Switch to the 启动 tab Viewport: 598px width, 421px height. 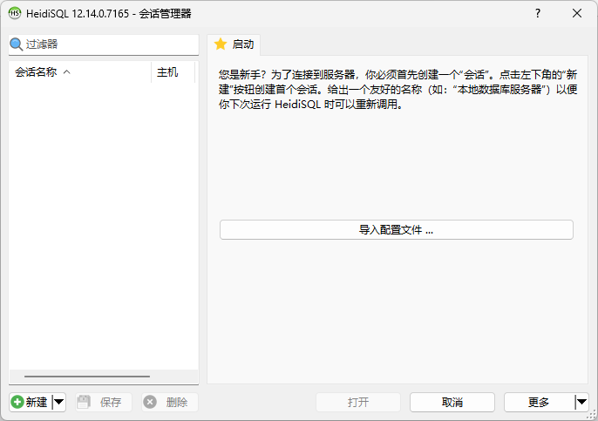(x=234, y=44)
